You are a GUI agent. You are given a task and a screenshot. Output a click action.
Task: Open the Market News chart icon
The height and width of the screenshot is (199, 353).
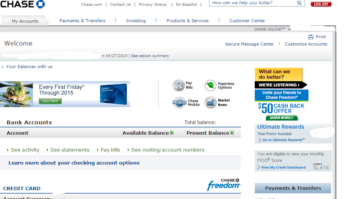(x=211, y=103)
